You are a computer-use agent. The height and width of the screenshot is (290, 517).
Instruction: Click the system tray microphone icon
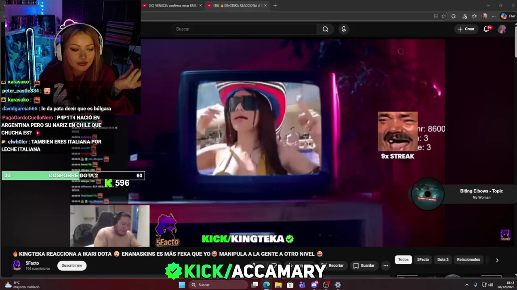click(x=475, y=285)
